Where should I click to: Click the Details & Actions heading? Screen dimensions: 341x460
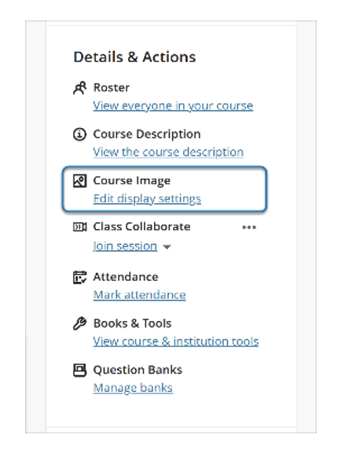click(134, 57)
